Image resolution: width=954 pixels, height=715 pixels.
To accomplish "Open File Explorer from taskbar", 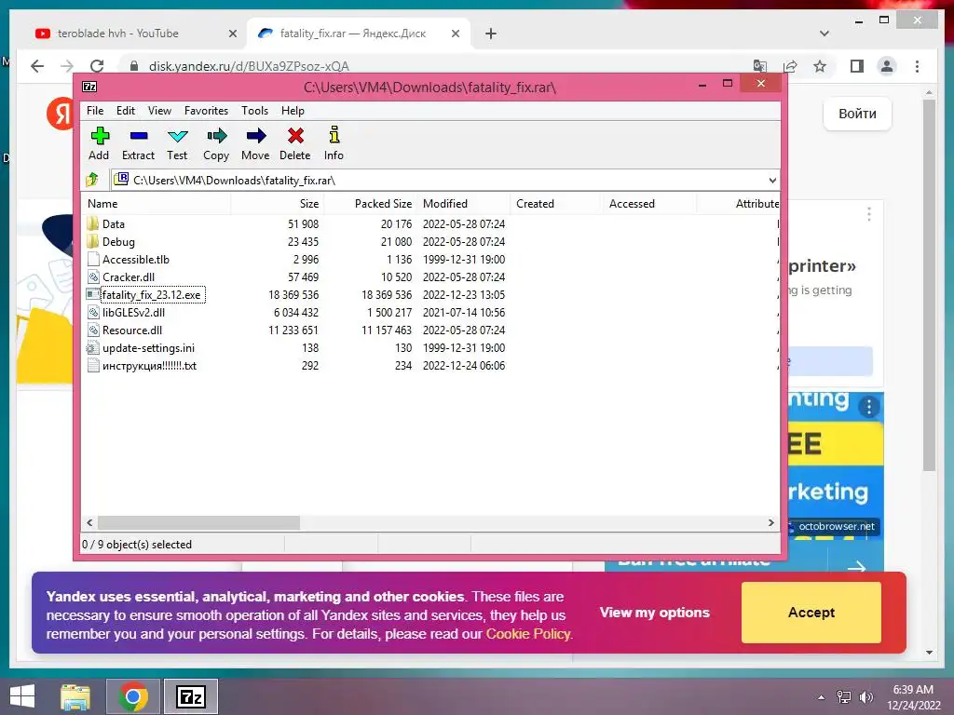I will coord(75,696).
